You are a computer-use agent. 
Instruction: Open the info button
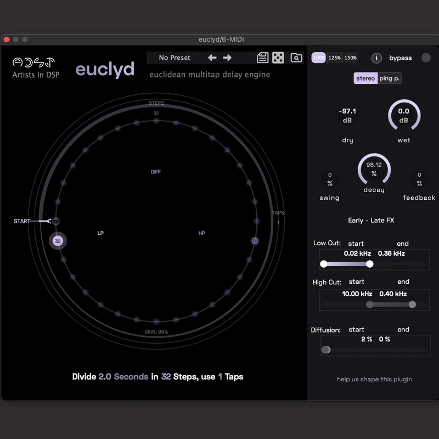click(x=376, y=58)
